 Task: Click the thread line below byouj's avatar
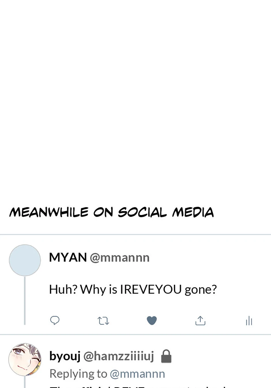point(25,383)
